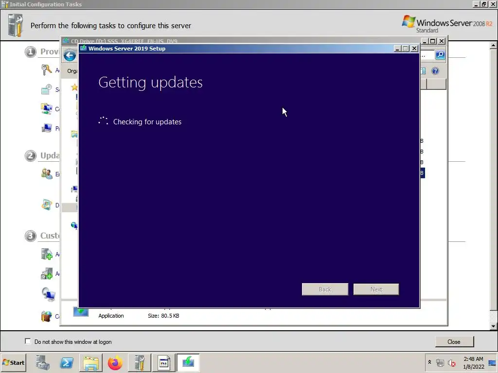
Task: Launch Windows PowerShell from the taskbar
Action: point(67,362)
